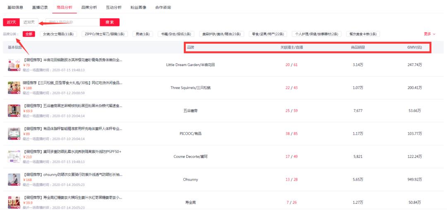Click the 38 / 85 streamer count
The width and height of the screenshot is (447, 210).
point(291,134)
